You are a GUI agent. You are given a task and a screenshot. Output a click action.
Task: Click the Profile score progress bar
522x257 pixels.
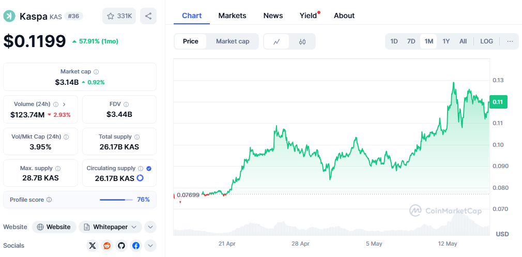[x=116, y=200]
